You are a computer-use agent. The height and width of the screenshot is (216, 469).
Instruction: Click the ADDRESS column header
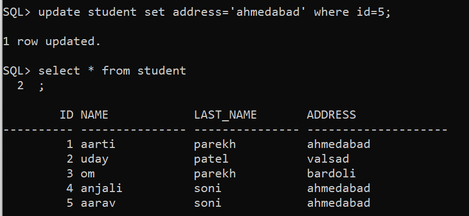click(331, 115)
